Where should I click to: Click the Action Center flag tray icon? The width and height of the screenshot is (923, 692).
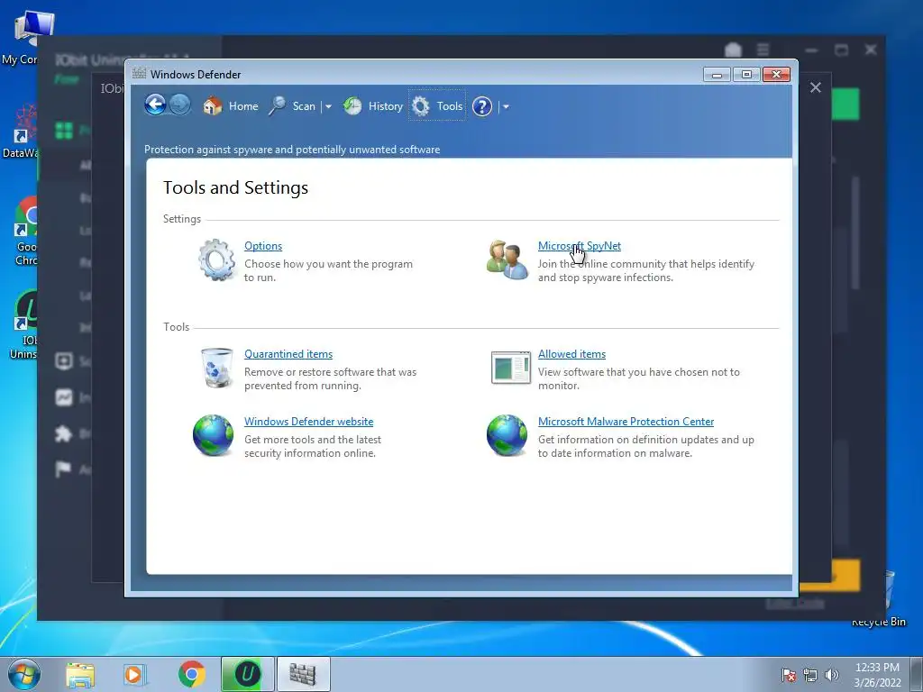788,675
